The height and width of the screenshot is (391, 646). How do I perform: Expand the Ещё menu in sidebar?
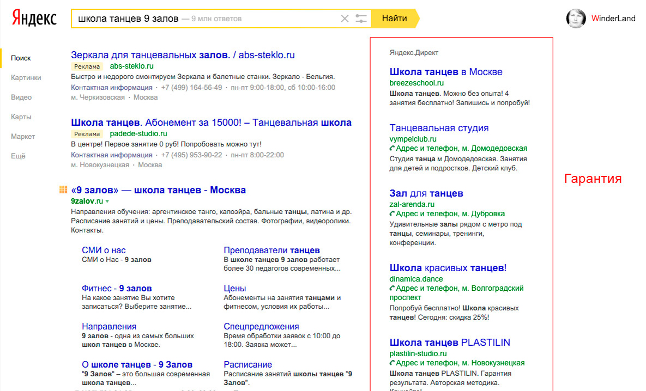pos(18,156)
